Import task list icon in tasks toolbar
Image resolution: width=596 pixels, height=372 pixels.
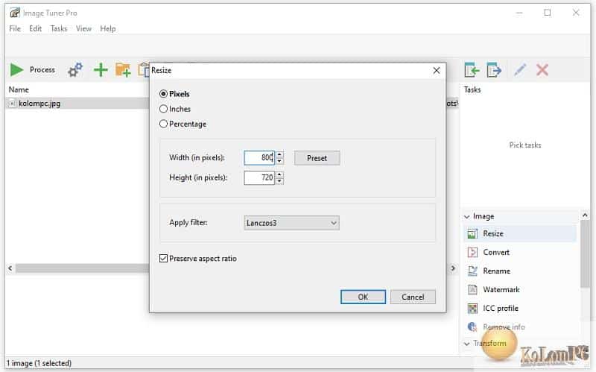tap(472, 70)
